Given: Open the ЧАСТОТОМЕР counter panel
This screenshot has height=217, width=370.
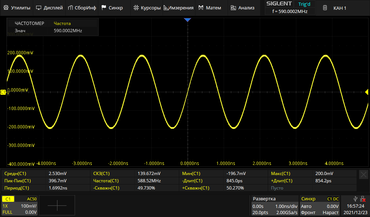Looking at the screenshot, I should (x=53, y=27).
